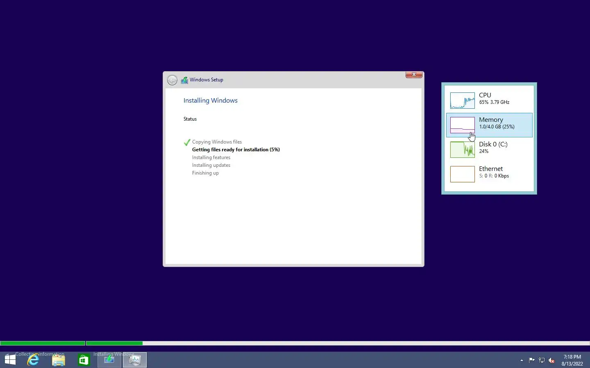
Task: Click the Finishing up step
Action: (205, 173)
